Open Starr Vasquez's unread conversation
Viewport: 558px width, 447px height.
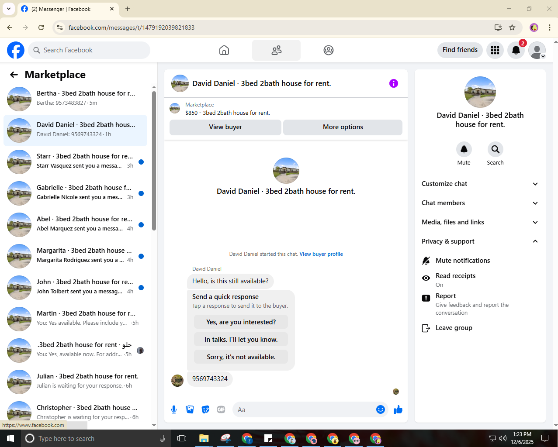point(75,162)
